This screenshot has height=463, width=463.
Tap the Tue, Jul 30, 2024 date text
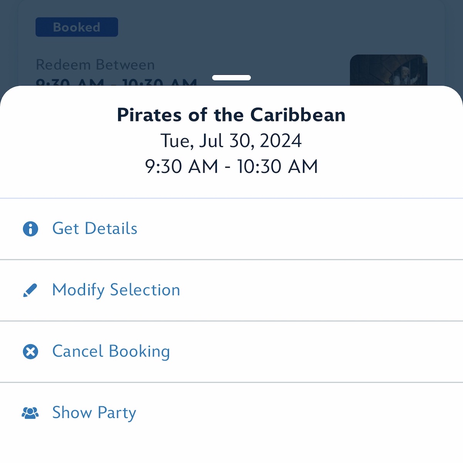(231, 140)
